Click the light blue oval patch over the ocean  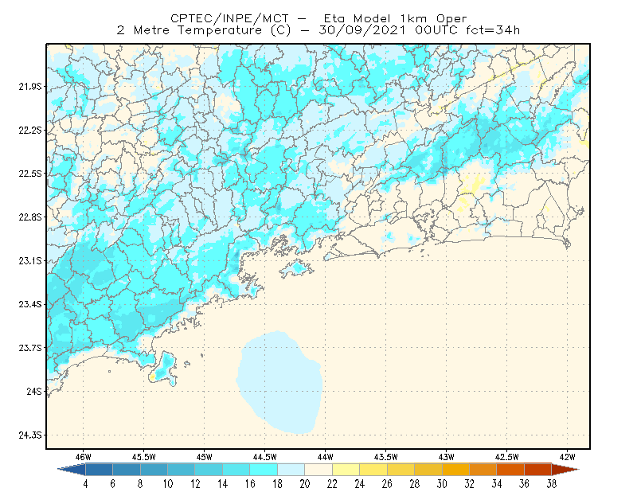point(279,382)
